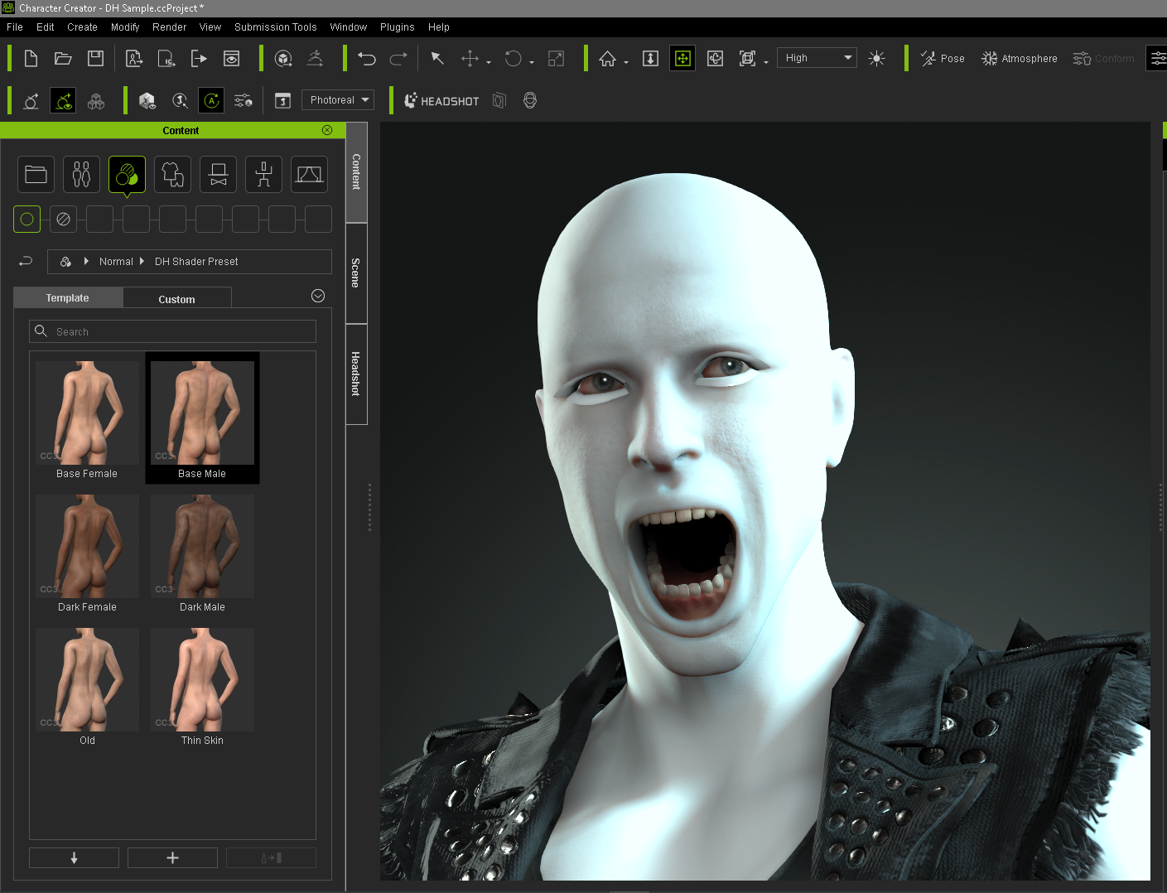The width and height of the screenshot is (1167, 893).
Task: Click the Redo arrow icon
Action: [x=398, y=58]
